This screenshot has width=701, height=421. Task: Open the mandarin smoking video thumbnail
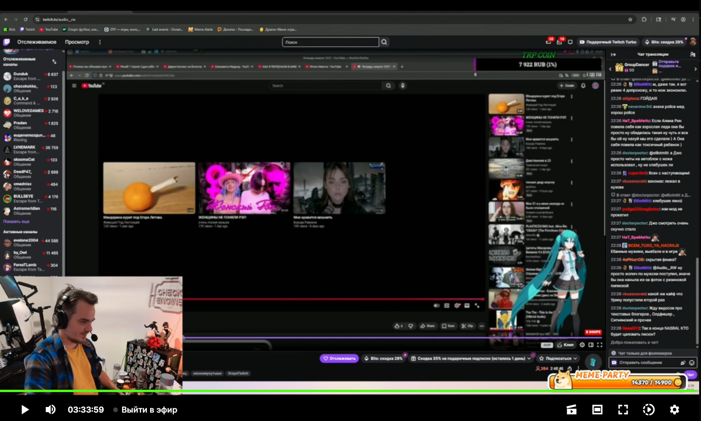(149, 188)
